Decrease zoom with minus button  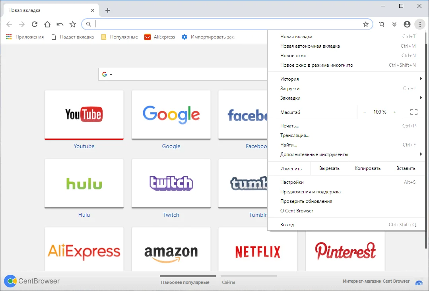365,112
